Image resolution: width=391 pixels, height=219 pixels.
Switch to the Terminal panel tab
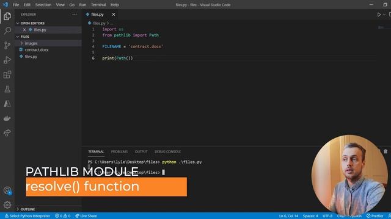96,151
